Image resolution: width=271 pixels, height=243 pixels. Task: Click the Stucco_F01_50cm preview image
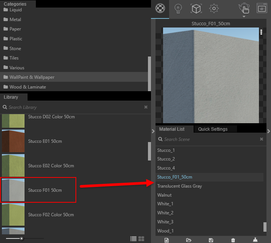[211, 75]
